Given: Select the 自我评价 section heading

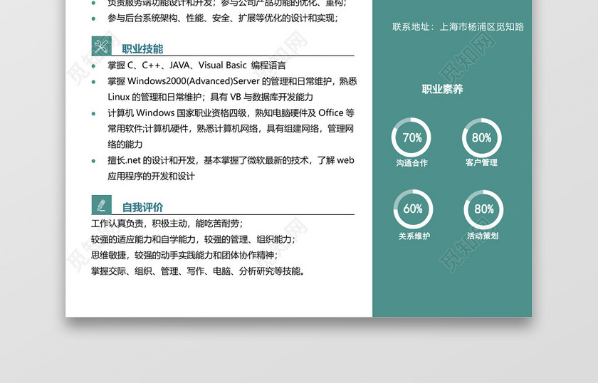Looking at the screenshot, I should (x=142, y=208).
